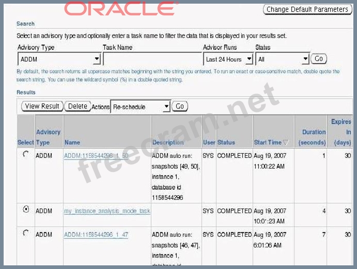Click the duration value 4 in my_instance_analysis_mode_task row
The width and height of the screenshot is (357, 269).
(x=324, y=211)
